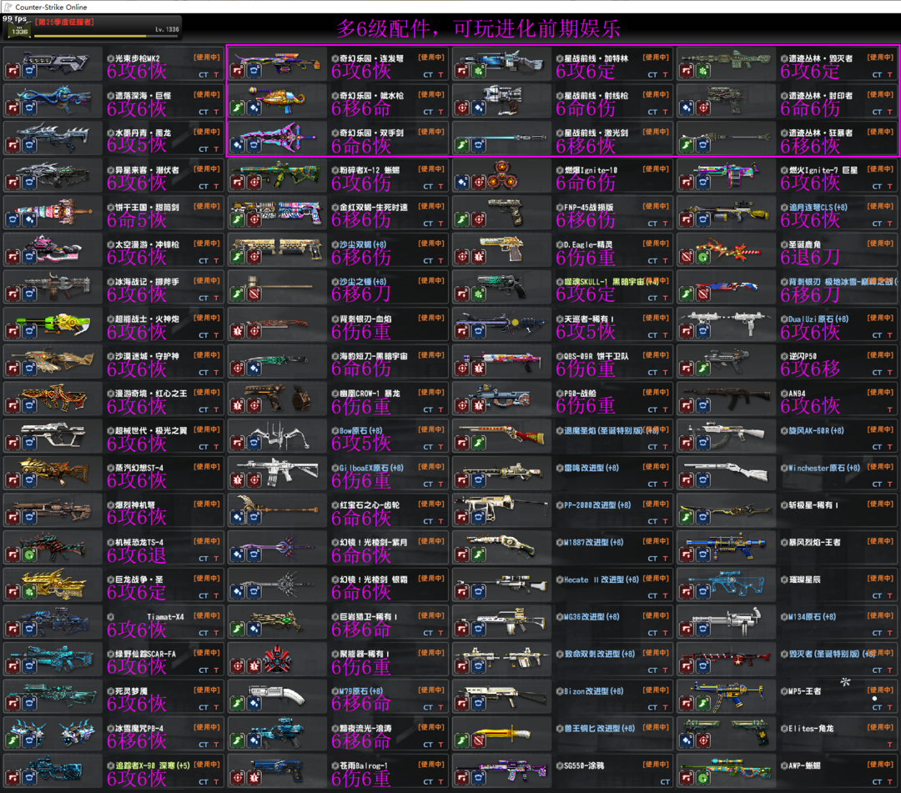Click red slash blade icon on 兽王铜匕改进型
The width and height of the screenshot is (901, 793).
[x=478, y=741]
